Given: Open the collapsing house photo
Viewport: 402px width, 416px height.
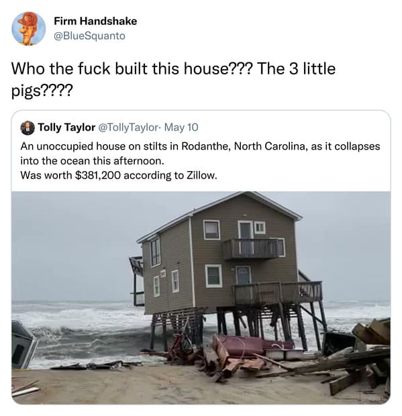Looking at the screenshot, I should coord(201,298).
